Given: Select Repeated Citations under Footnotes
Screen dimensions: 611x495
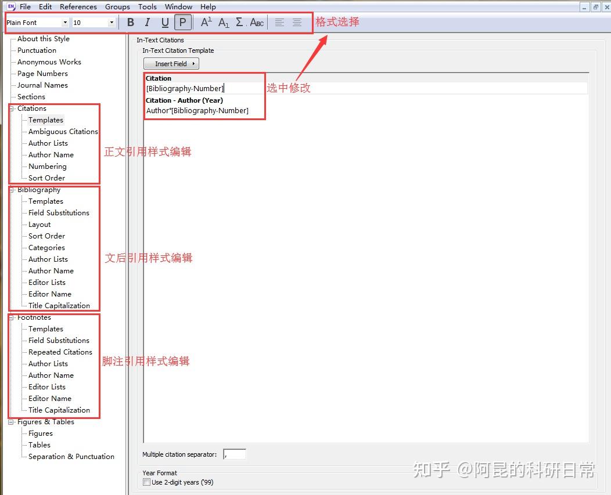Looking at the screenshot, I should click(x=60, y=352).
